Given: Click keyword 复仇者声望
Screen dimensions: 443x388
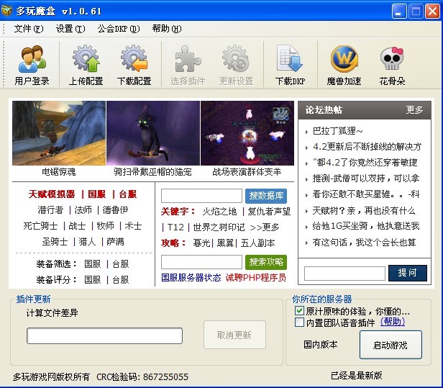Looking at the screenshot, I should tap(269, 212).
